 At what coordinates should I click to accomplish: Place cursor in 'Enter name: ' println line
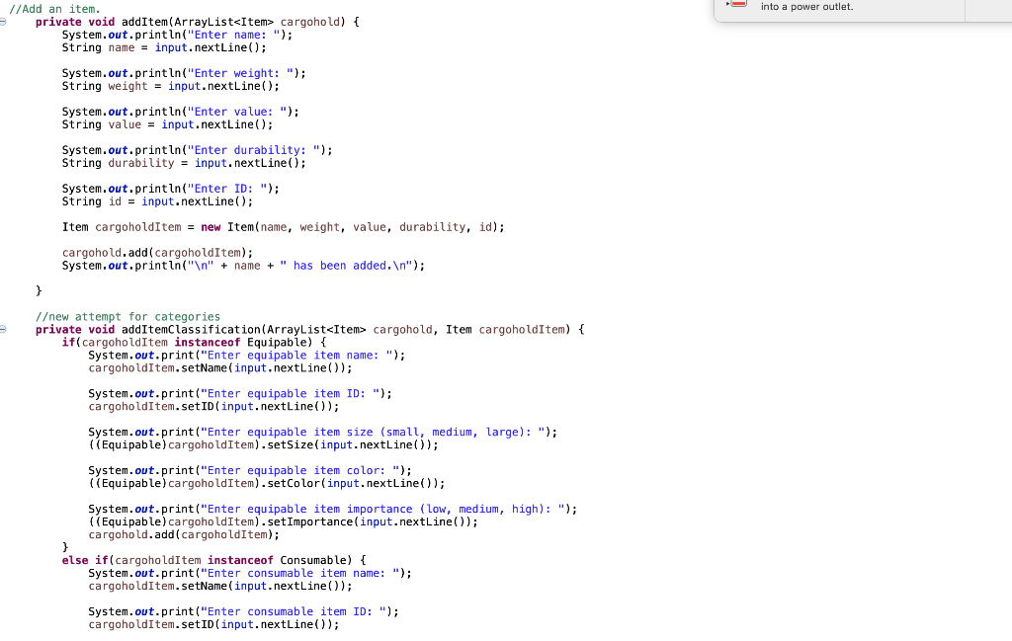coord(177,35)
